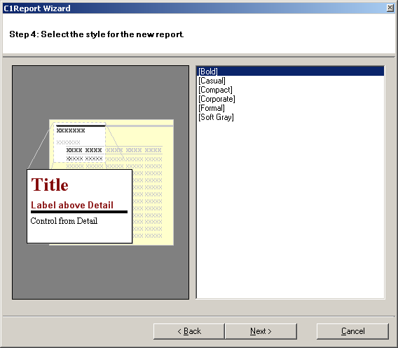The image size is (398, 348).
Task: Select [Corporate] in the style list
Action: point(217,99)
